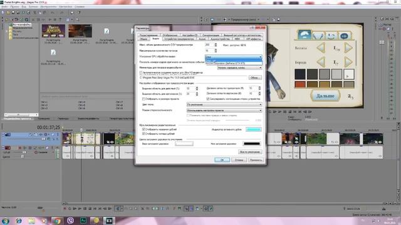The width and height of the screenshot is (401, 225).
Task: Toggle 'Отобразить в размере проекта' checkbox
Action: point(143,99)
